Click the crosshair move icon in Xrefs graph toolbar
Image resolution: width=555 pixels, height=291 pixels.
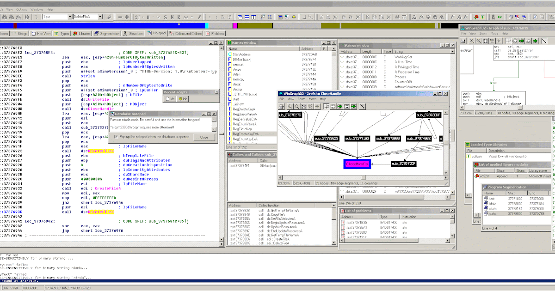coord(317,106)
